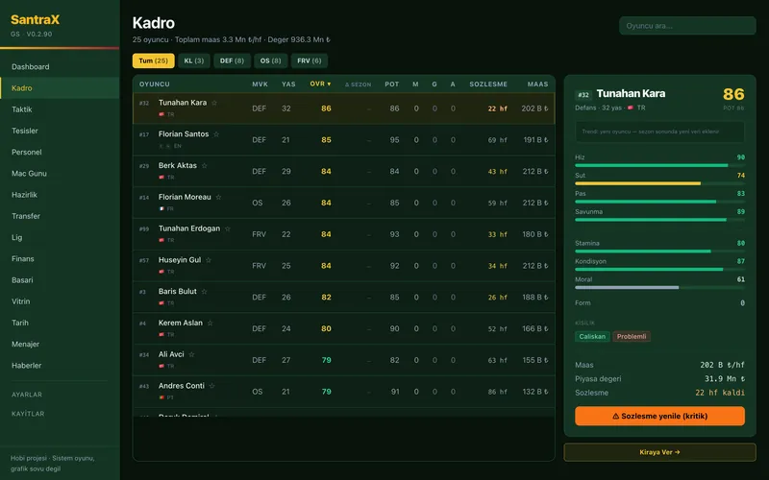
Task: Sort by Δ SEZON column
Action: pos(358,84)
